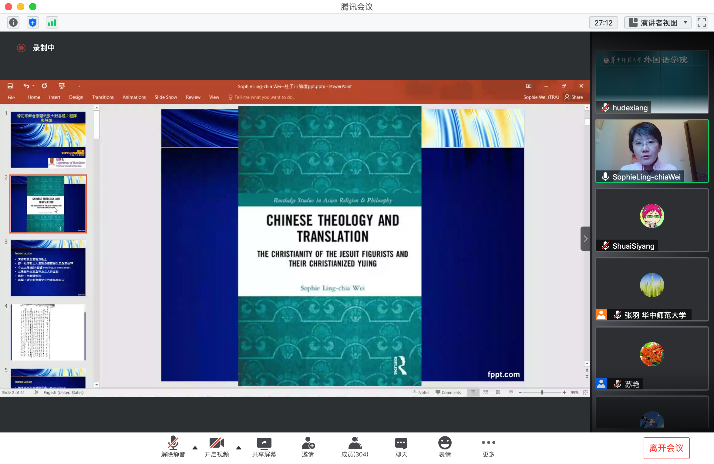Select SophieLing-chiaWei's video tile
Viewport: 714px width, 464px height.
click(652, 151)
